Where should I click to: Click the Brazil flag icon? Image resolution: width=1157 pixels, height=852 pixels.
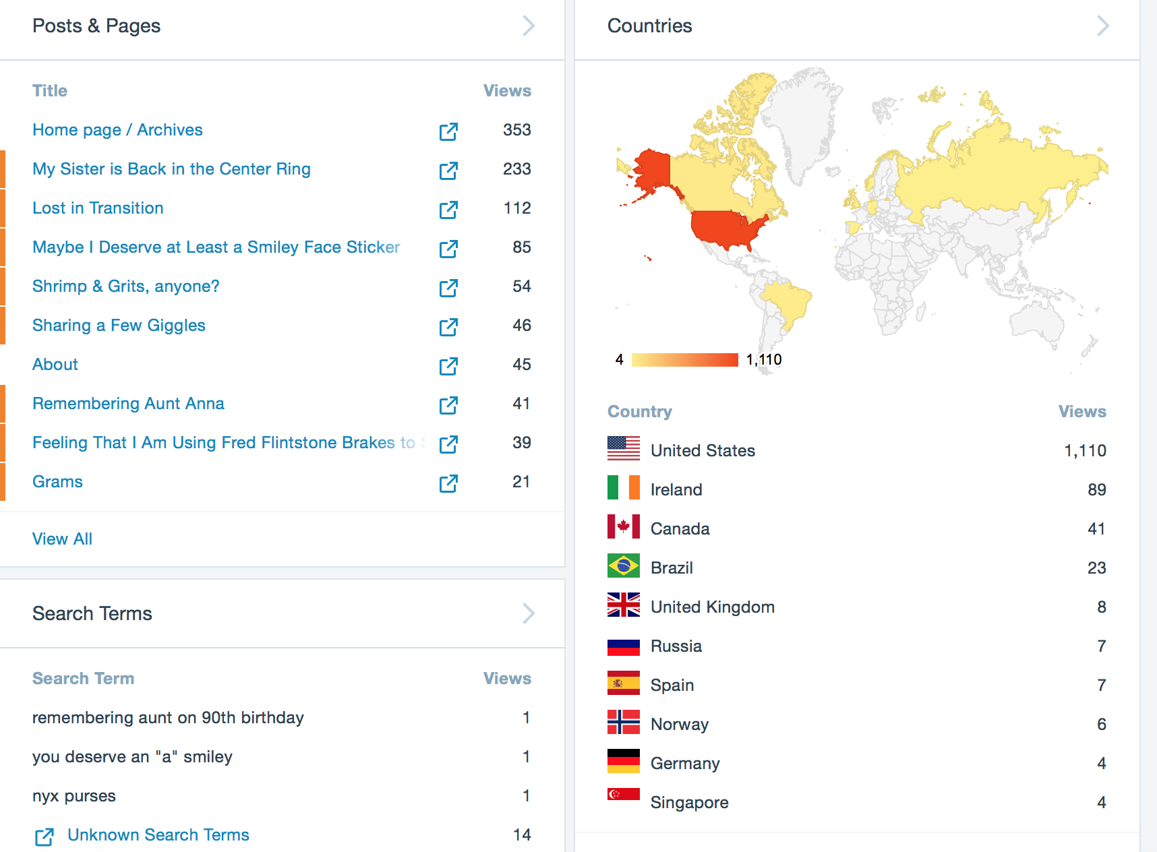point(623,566)
